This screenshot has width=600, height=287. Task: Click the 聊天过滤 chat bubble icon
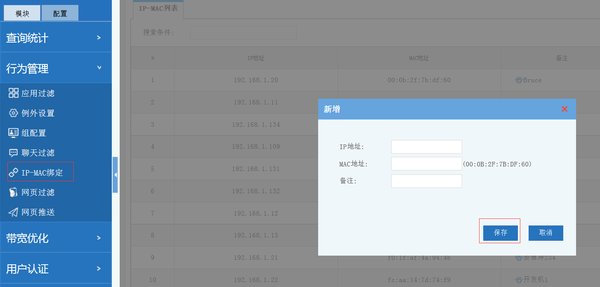(x=14, y=153)
